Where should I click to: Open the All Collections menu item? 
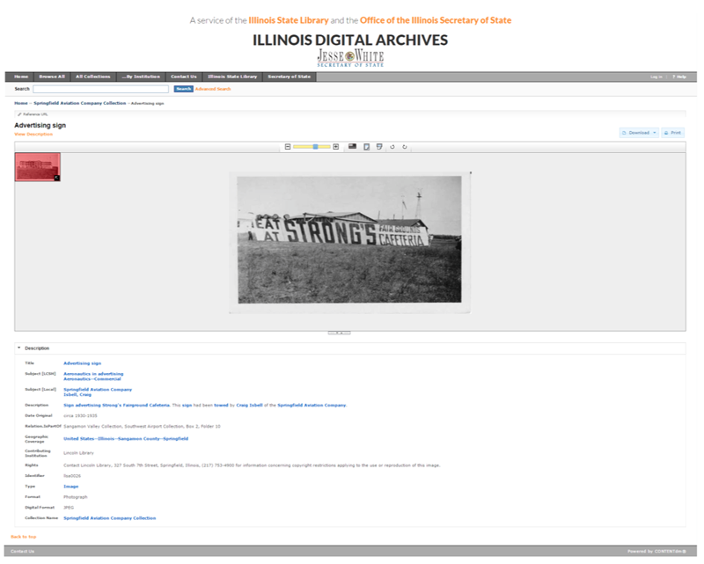pyautogui.click(x=93, y=77)
